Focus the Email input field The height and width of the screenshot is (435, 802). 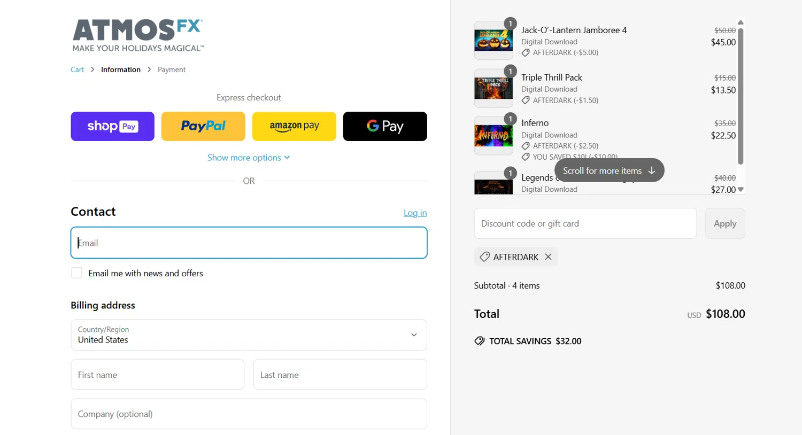(249, 243)
